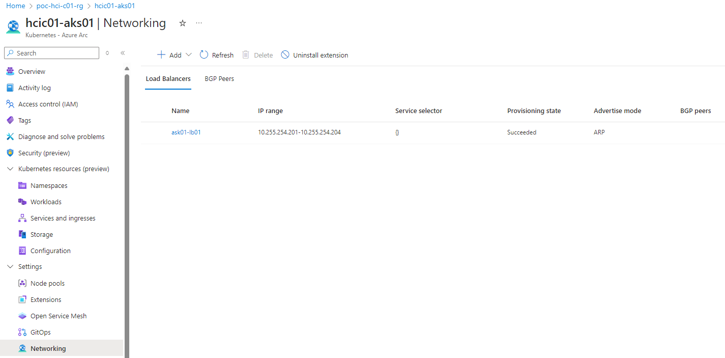Open the GitOps settings page
This screenshot has height=358, width=725.
[40, 332]
